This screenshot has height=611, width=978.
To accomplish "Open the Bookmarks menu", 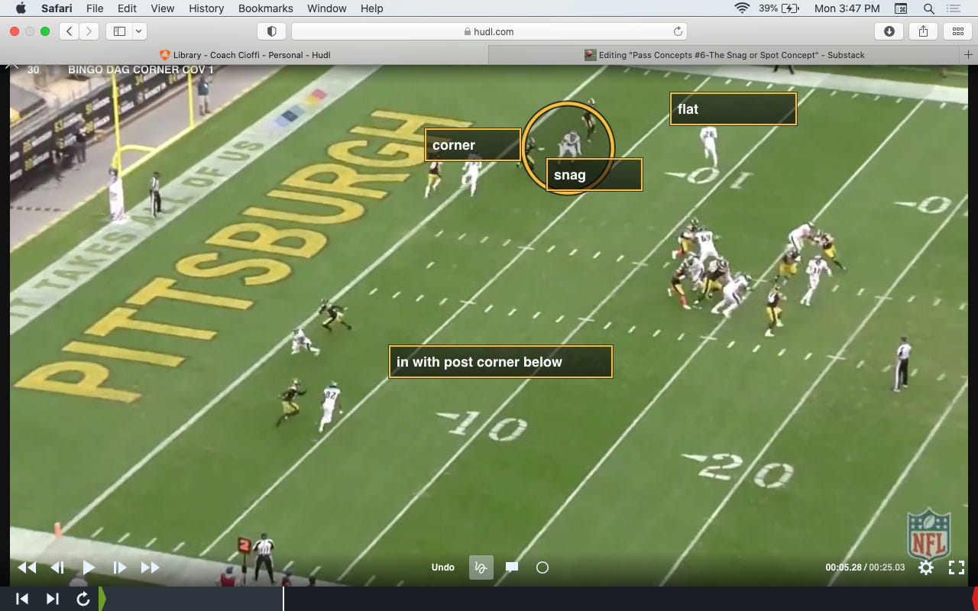I will 265,8.
